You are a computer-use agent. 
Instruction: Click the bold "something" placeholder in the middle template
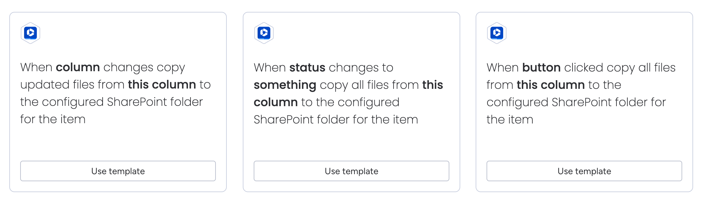285,85
